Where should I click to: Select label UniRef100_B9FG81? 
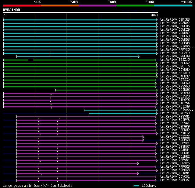[175, 153]
